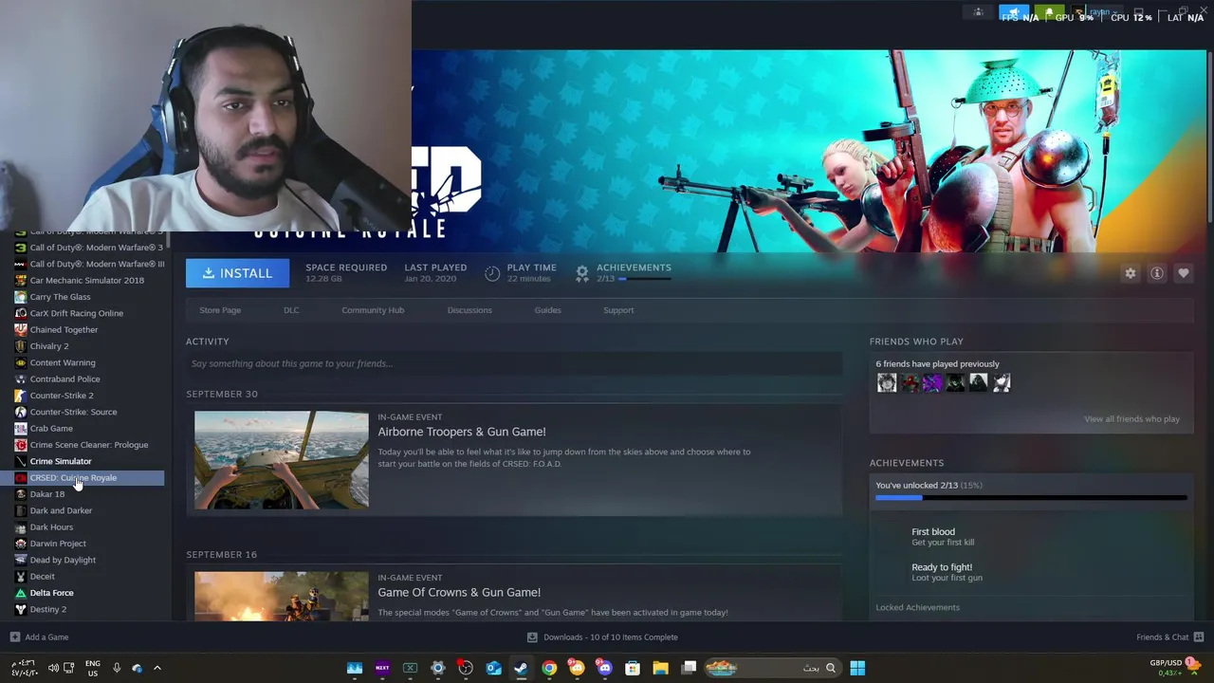
Task: Select Destiny 2 in library list
Action: click(48, 609)
